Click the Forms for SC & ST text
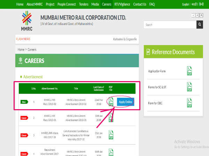Screen dimensions: 209x156 (x=157, y=87)
